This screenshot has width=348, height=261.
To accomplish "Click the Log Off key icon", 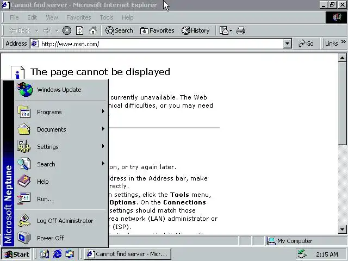I will [24, 220].
